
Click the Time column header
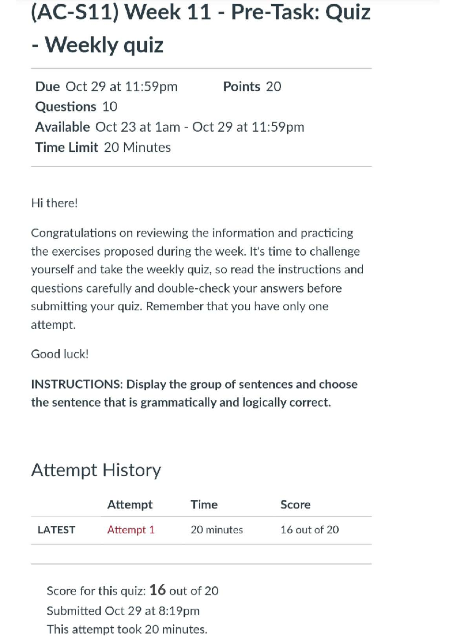(204, 504)
